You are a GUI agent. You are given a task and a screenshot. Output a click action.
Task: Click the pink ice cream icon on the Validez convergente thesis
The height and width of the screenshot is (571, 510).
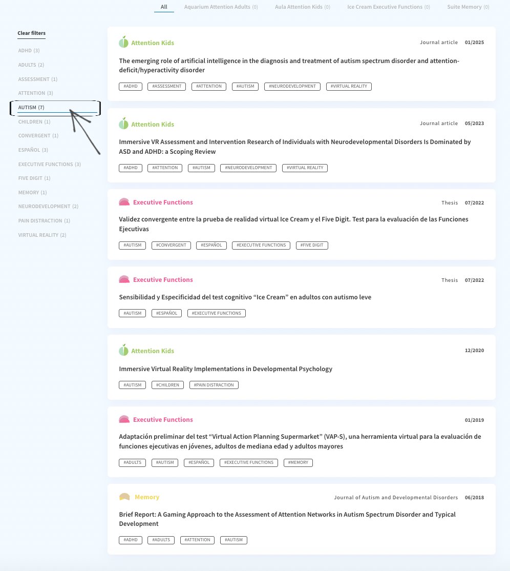[124, 202]
